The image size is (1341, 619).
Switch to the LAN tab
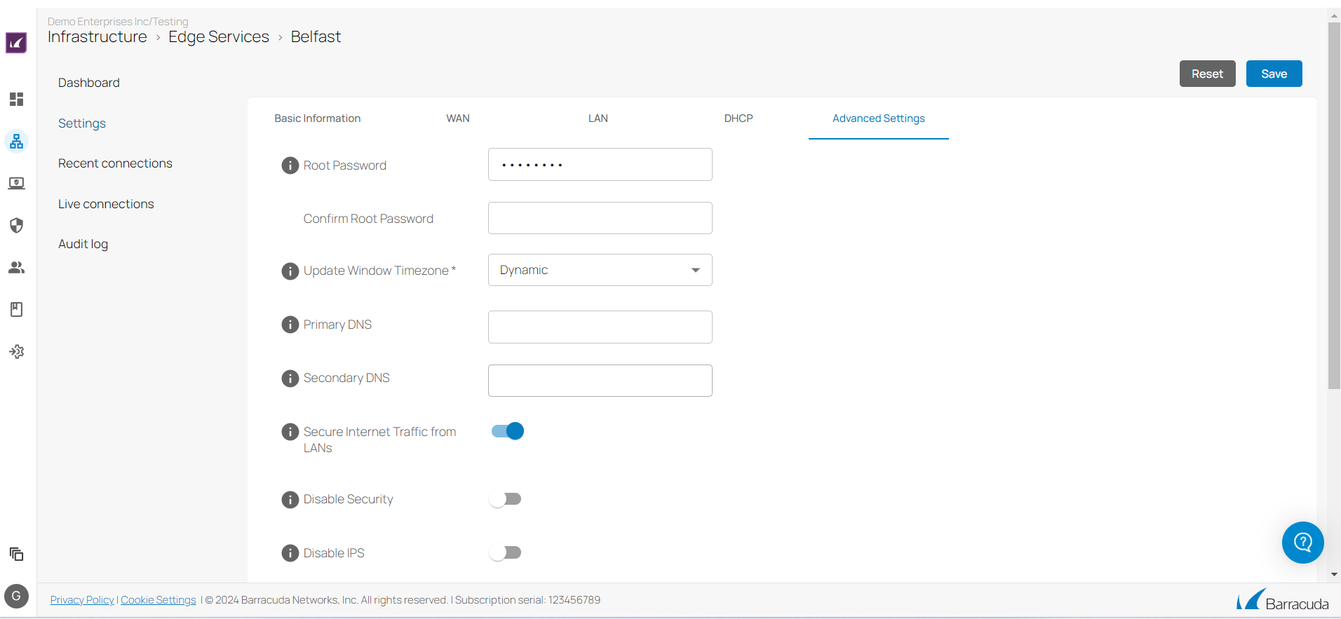598,118
